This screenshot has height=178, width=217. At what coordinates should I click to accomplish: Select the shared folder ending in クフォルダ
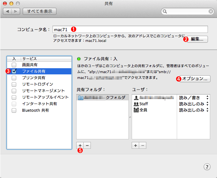pos(102,97)
